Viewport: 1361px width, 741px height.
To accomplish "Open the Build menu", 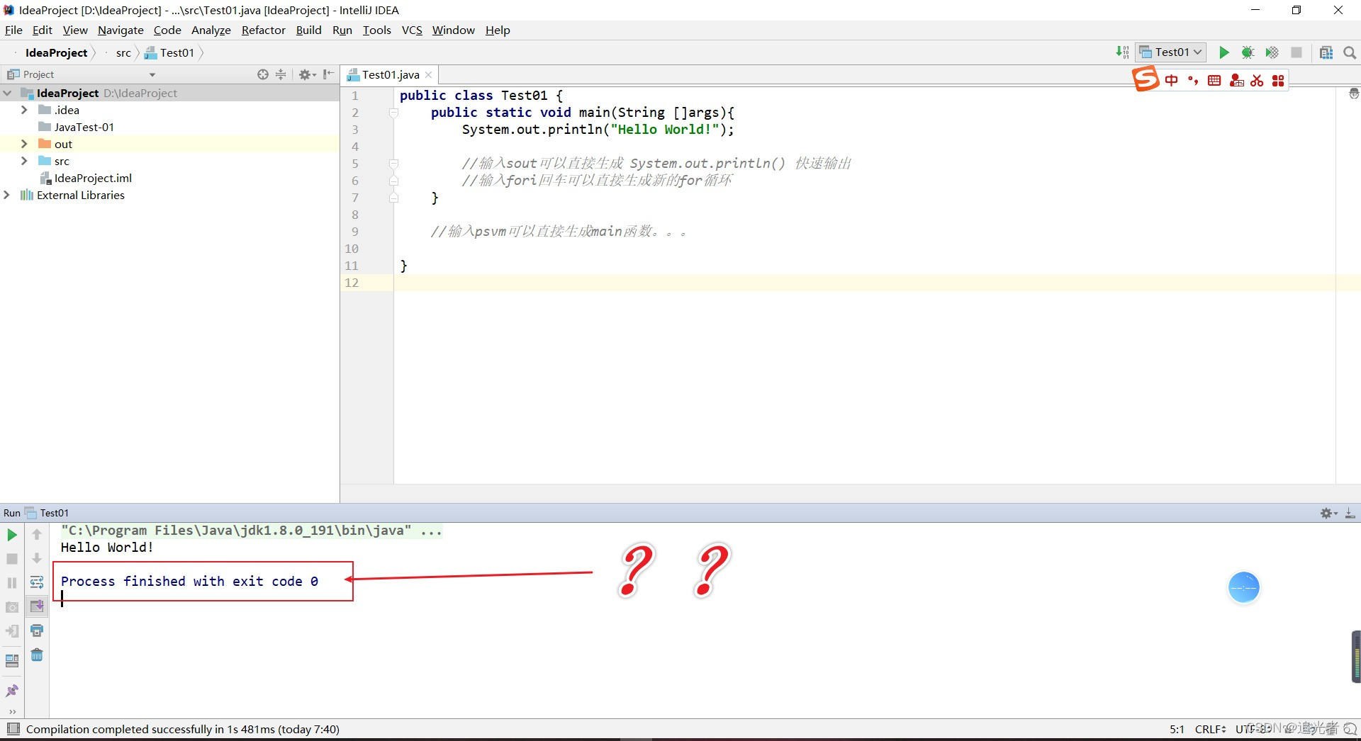I will pyautogui.click(x=308, y=30).
